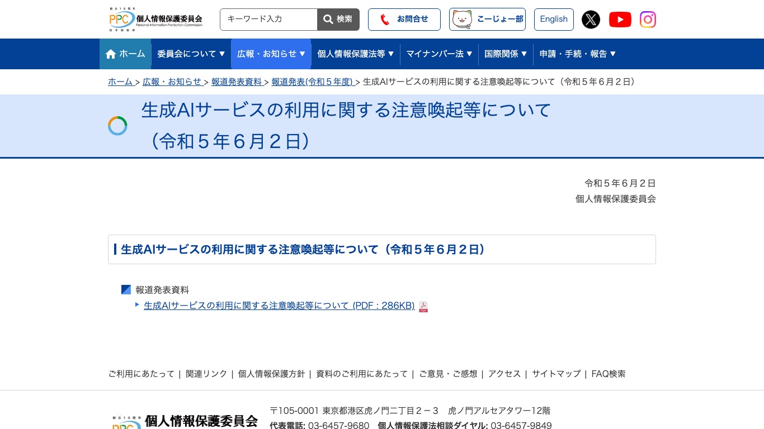764x429 pixels.
Task: Expand the 委員会について menu
Action: 191,54
